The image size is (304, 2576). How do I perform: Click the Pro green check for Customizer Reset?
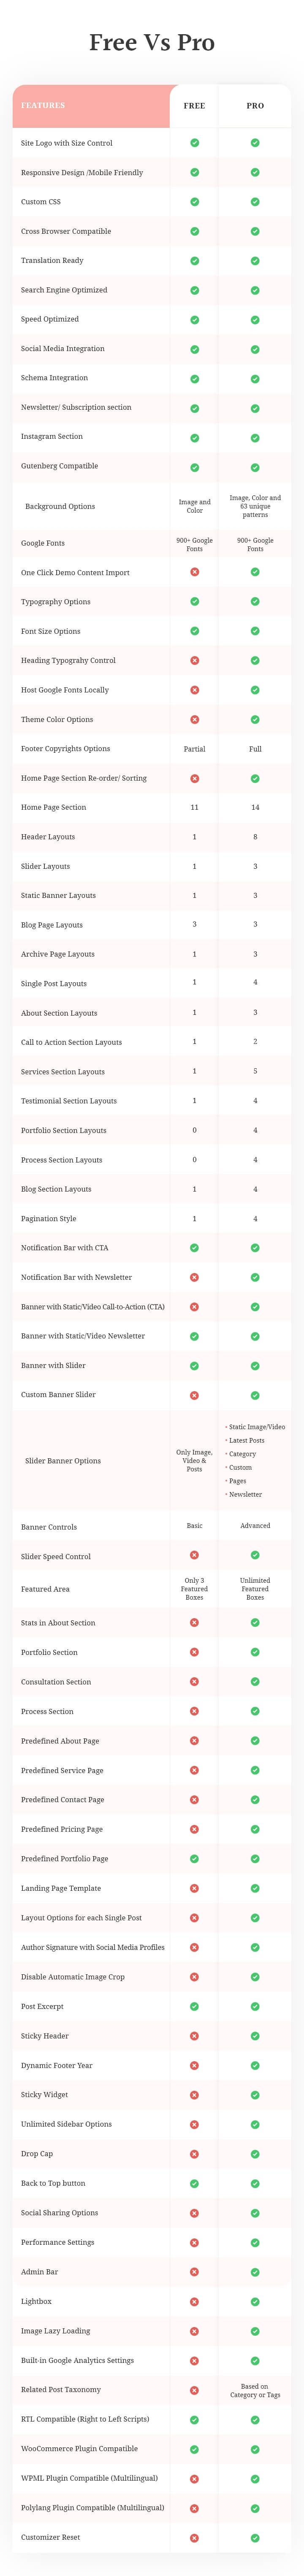tap(255, 2538)
